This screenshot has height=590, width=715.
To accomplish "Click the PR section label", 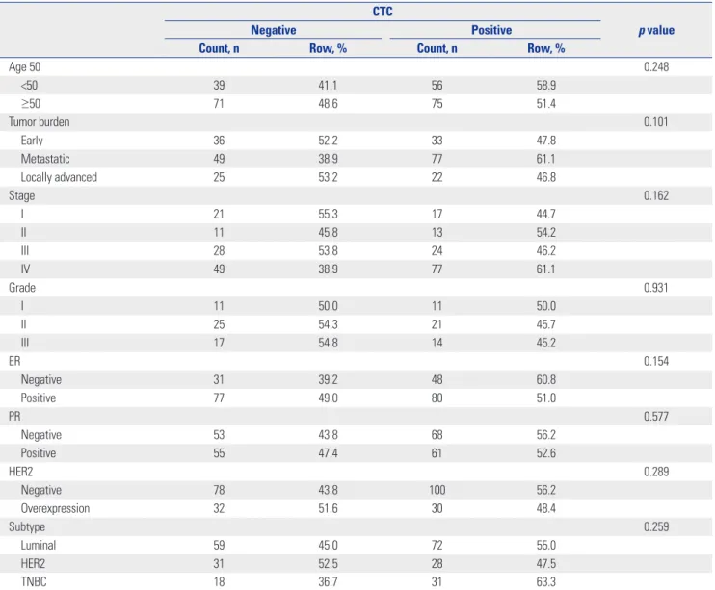I will coord(14,417).
